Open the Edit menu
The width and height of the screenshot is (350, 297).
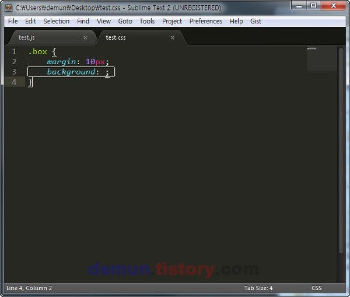(x=30, y=21)
